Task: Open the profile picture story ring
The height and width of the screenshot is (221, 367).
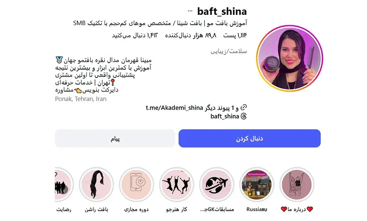Action: click(290, 59)
